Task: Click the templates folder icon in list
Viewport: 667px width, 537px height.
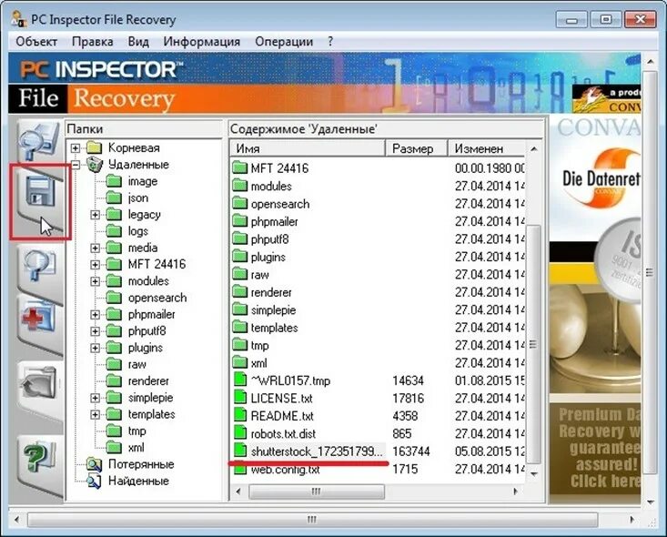Action: (240, 328)
